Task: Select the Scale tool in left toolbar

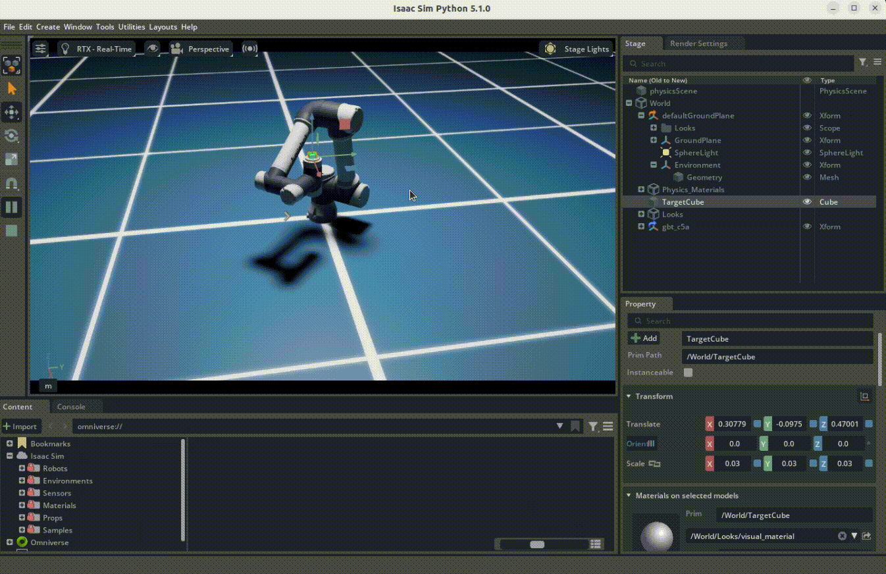Action: [x=12, y=160]
